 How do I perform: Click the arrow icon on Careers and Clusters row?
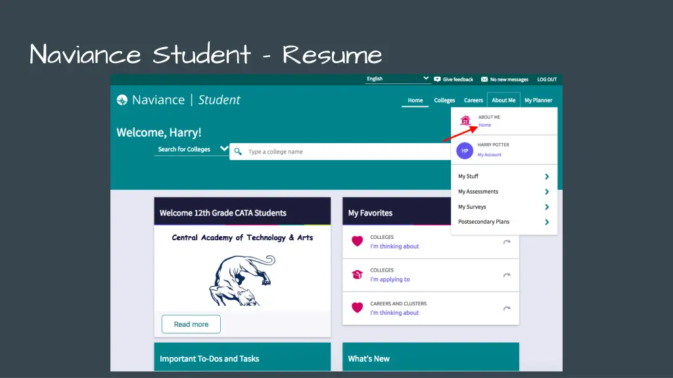click(x=507, y=308)
